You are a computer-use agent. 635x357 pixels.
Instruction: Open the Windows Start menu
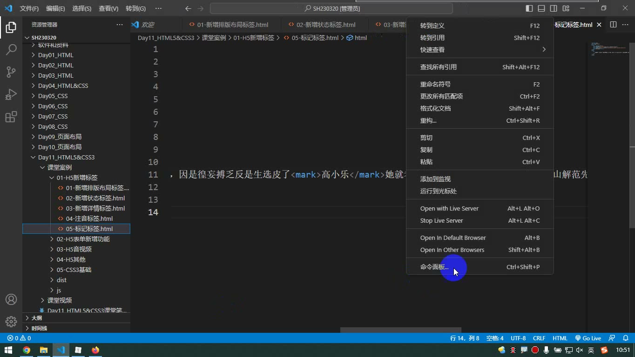(8, 350)
